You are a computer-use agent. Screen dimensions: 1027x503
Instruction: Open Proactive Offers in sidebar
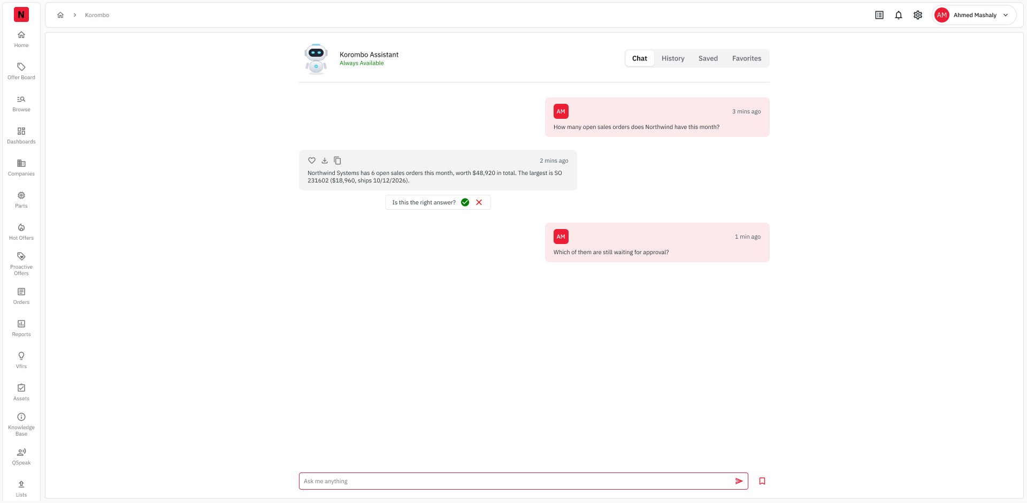click(x=21, y=264)
